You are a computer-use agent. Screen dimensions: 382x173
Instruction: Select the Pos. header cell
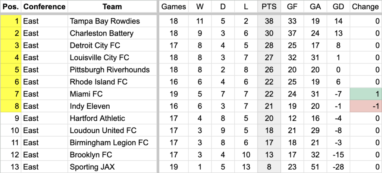(11, 7)
